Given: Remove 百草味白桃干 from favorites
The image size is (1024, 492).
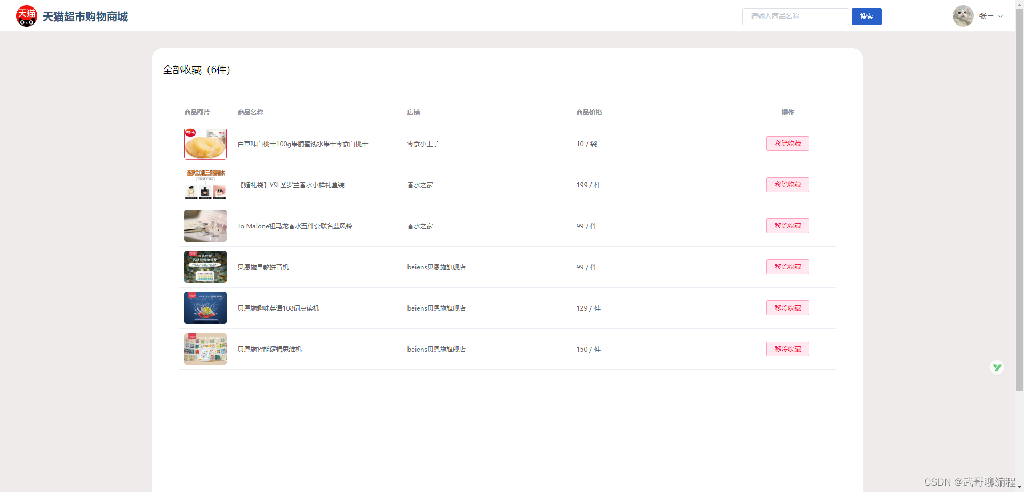Looking at the screenshot, I should tap(787, 143).
